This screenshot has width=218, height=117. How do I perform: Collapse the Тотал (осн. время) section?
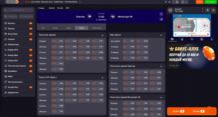103,35
